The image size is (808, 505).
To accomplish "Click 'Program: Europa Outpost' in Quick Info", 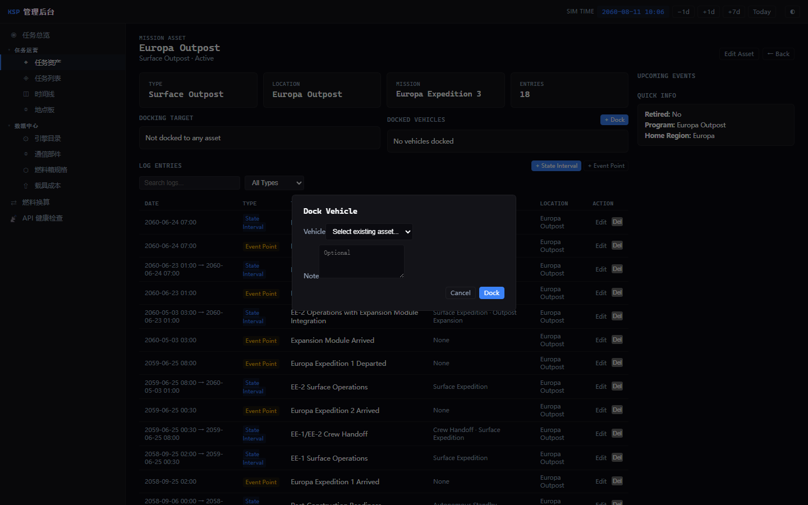I will pos(685,125).
